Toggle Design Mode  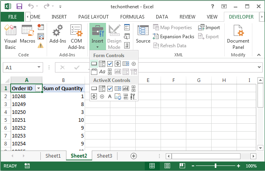(114, 37)
